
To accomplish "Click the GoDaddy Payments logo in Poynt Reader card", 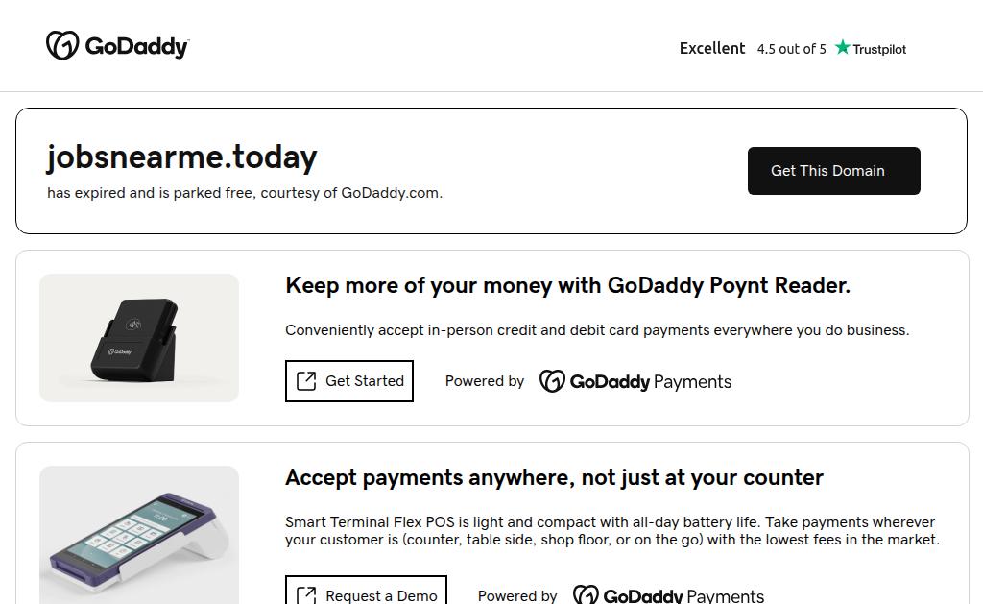I will 635,381.
